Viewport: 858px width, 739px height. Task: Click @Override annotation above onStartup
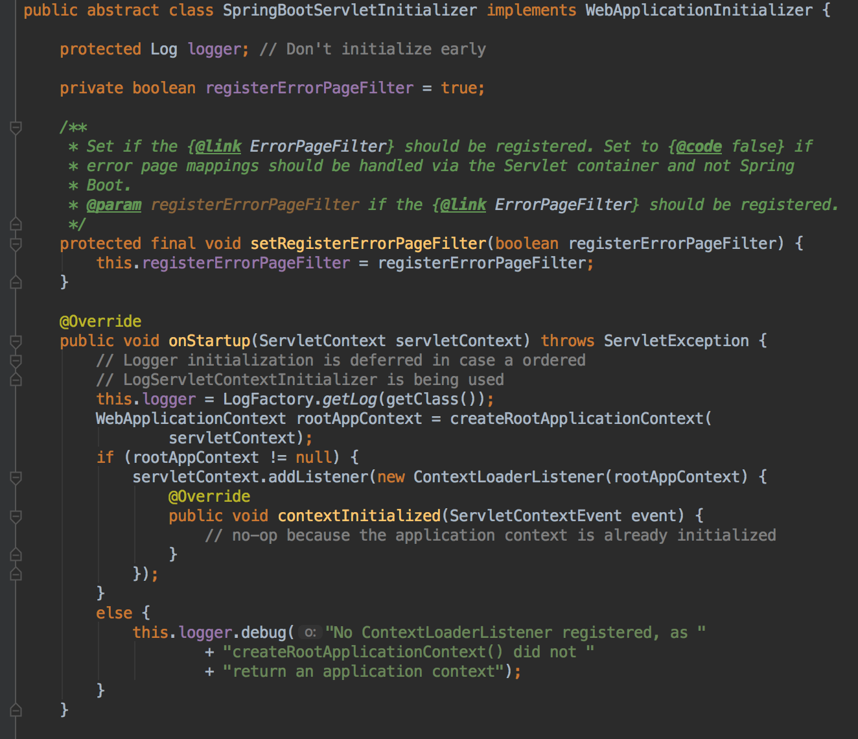pyautogui.click(x=100, y=322)
